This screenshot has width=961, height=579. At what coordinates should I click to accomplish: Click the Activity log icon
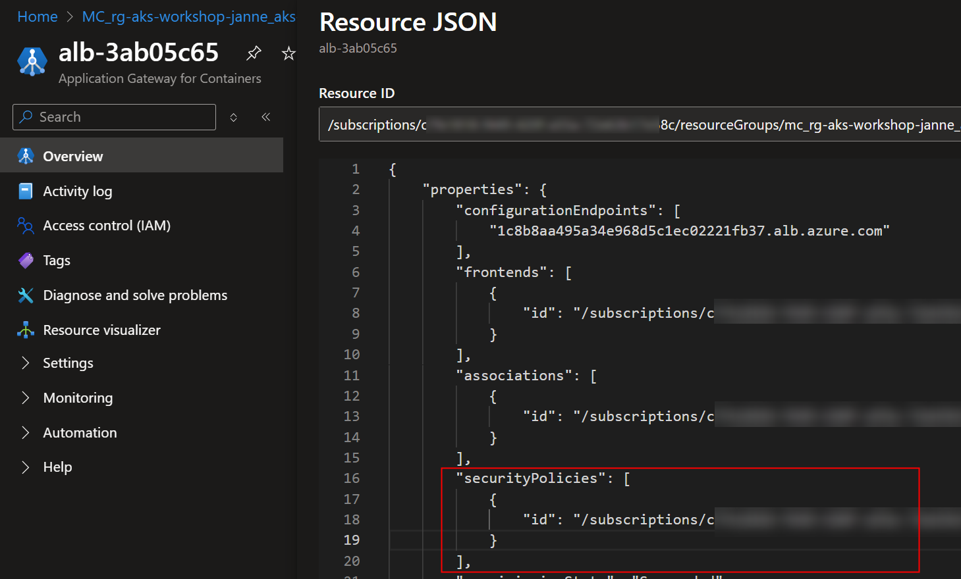click(x=26, y=191)
